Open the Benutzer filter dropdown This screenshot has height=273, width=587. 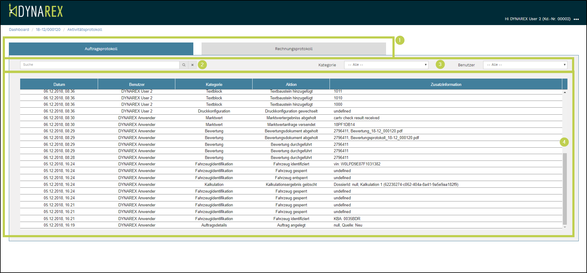(x=525, y=65)
